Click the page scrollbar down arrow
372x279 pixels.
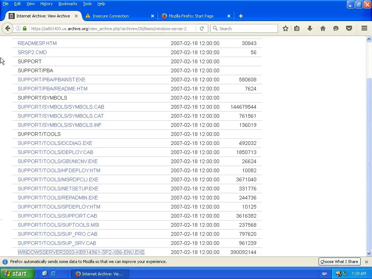pyautogui.click(x=369, y=253)
